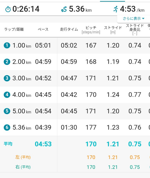
Task: Click lap 3 distance 3.00 km
Action: coord(22,78)
